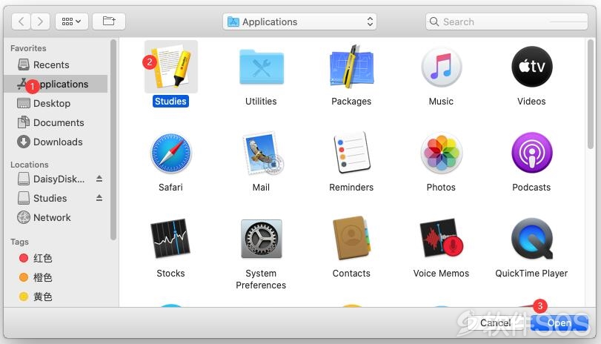The height and width of the screenshot is (344, 601).
Task: Select the Music app icon
Action: pyautogui.click(x=441, y=66)
